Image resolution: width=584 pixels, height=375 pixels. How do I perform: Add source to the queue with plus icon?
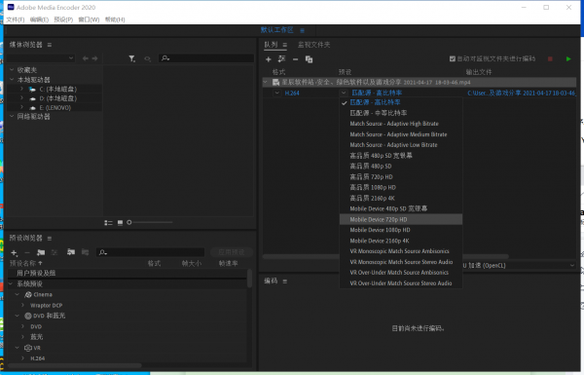point(269,59)
